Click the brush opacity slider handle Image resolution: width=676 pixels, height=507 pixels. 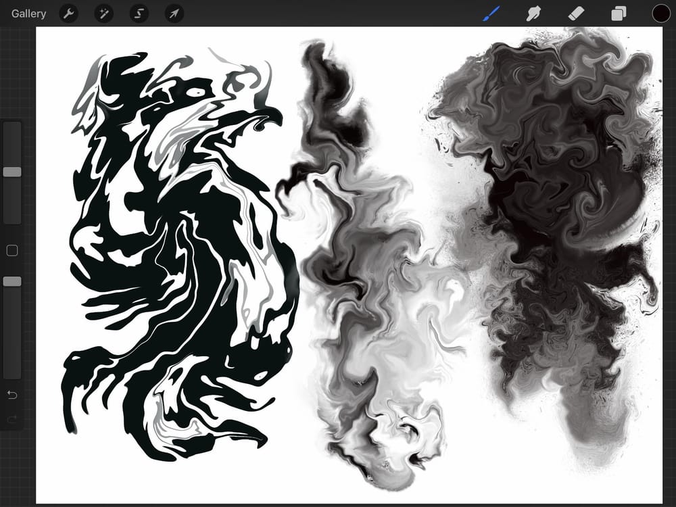point(12,281)
